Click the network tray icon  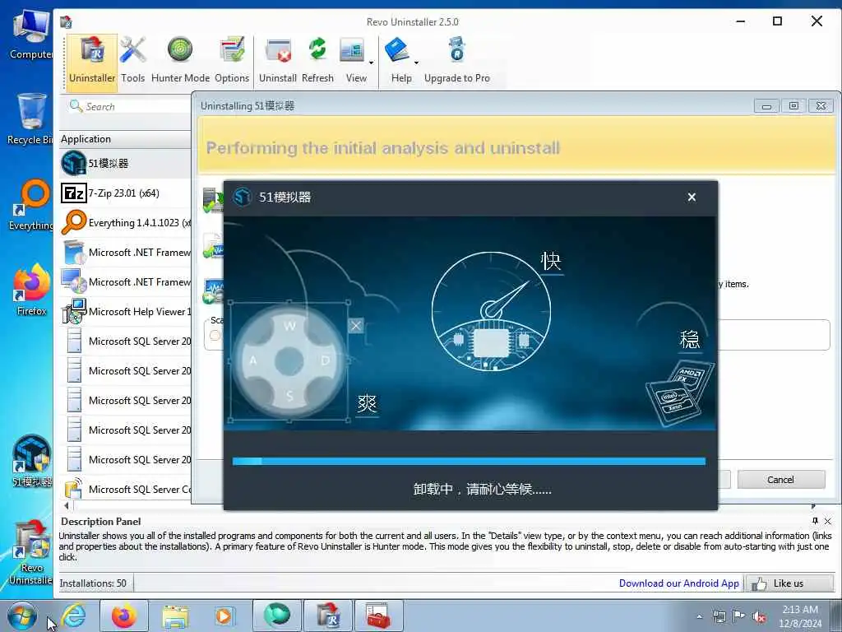[x=719, y=616]
